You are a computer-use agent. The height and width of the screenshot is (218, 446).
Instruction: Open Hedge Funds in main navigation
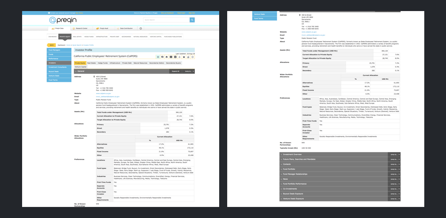click(89, 37)
